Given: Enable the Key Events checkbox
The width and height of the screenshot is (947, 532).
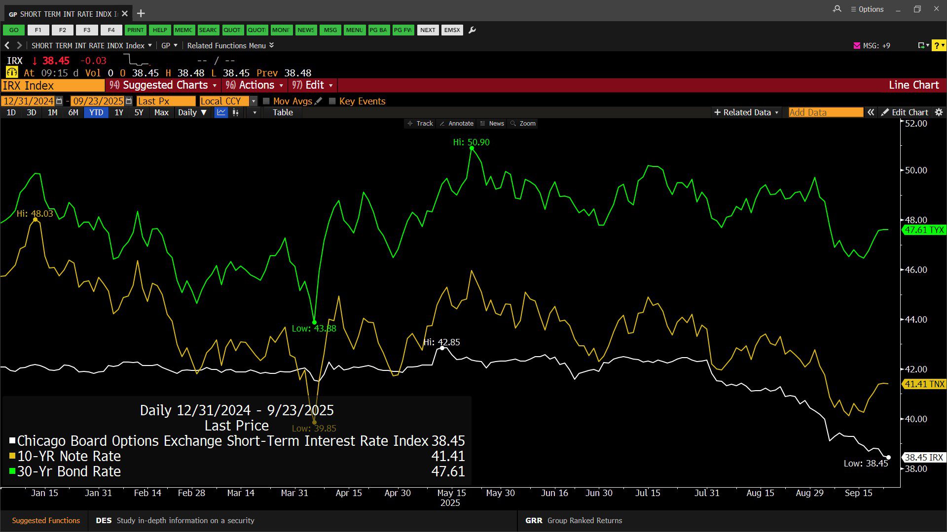Looking at the screenshot, I should [332, 101].
